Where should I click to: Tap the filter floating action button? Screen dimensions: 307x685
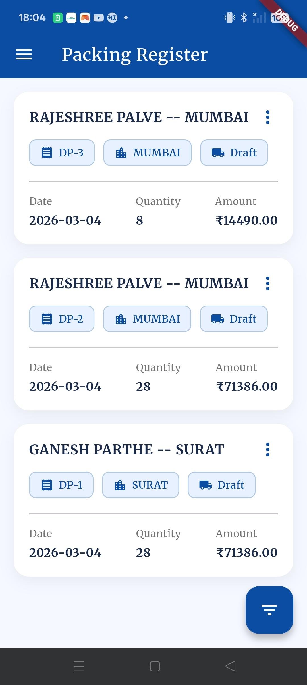[x=269, y=610]
